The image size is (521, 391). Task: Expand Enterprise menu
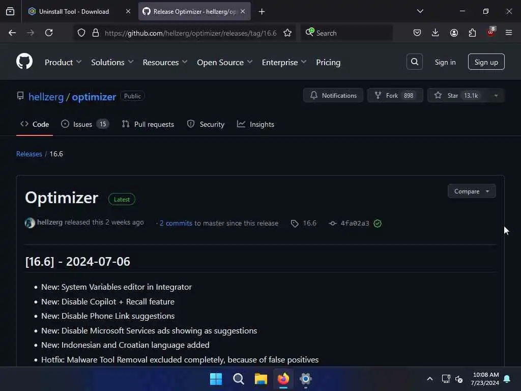[x=284, y=63]
